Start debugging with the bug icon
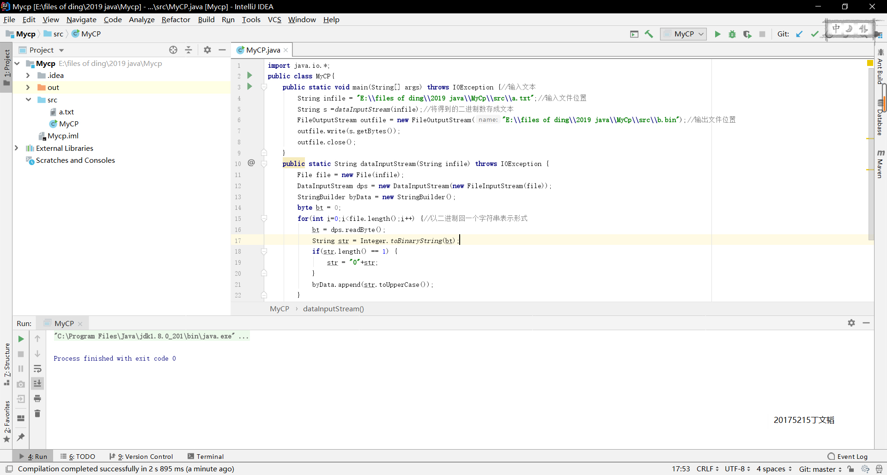The image size is (887, 475). tap(732, 34)
